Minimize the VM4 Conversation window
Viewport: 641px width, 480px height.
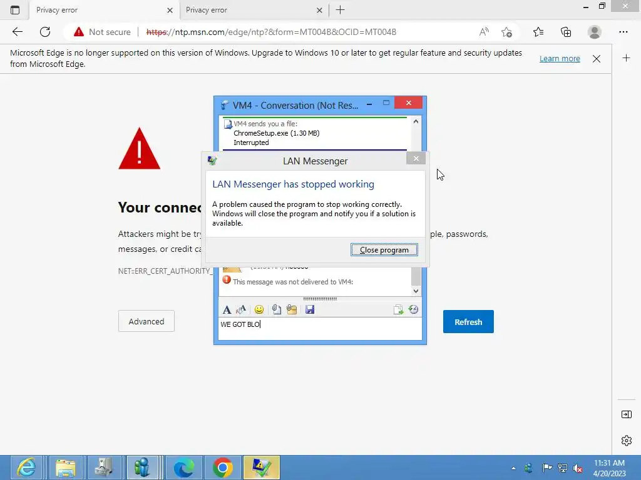pos(369,104)
